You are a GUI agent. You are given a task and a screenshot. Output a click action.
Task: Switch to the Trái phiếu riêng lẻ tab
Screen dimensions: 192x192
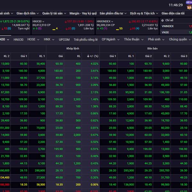(85, 39)
